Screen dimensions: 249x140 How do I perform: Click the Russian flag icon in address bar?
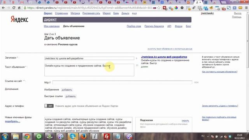coord(154,8)
